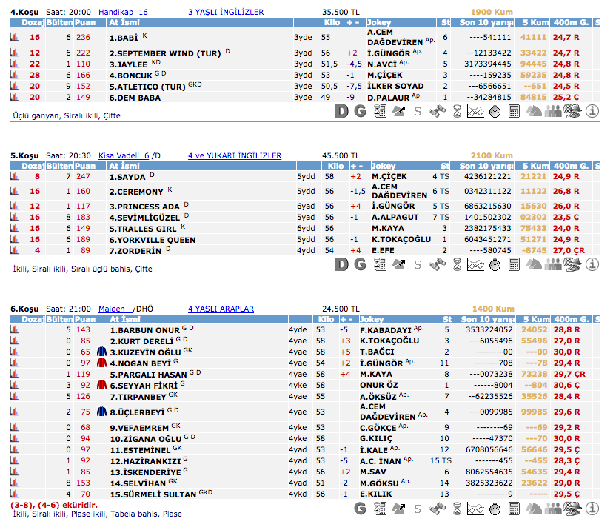Click 'Puan' column header in race 6
The width and height of the screenshot is (616, 530).
pyautogui.click(x=84, y=319)
